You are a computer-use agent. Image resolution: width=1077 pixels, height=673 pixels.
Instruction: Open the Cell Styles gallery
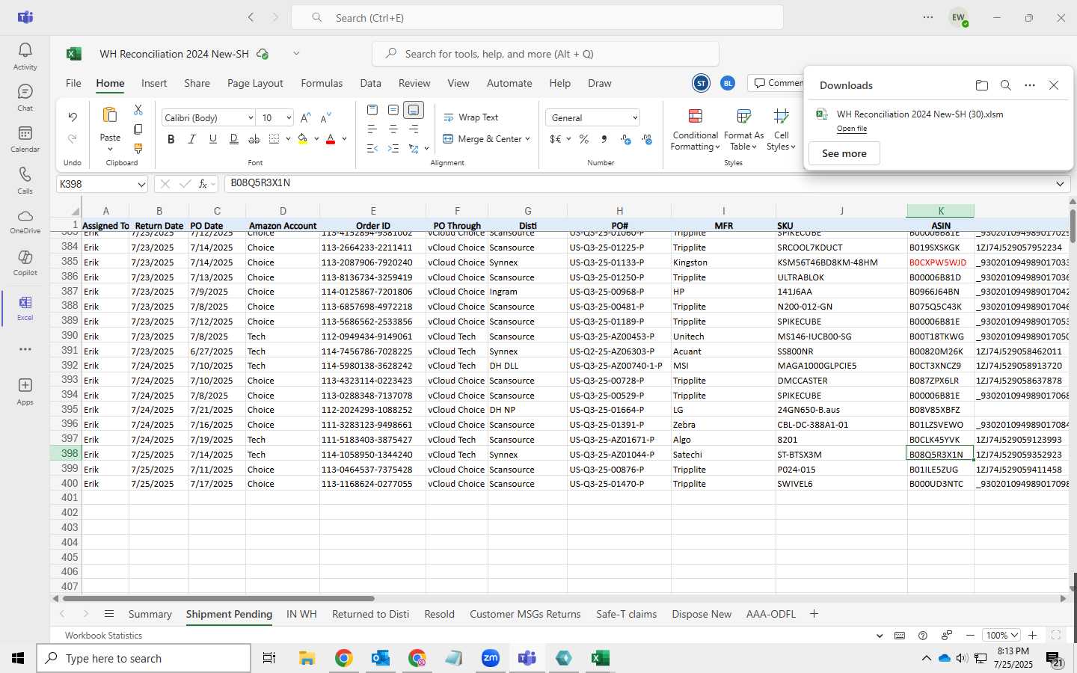point(782,129)
